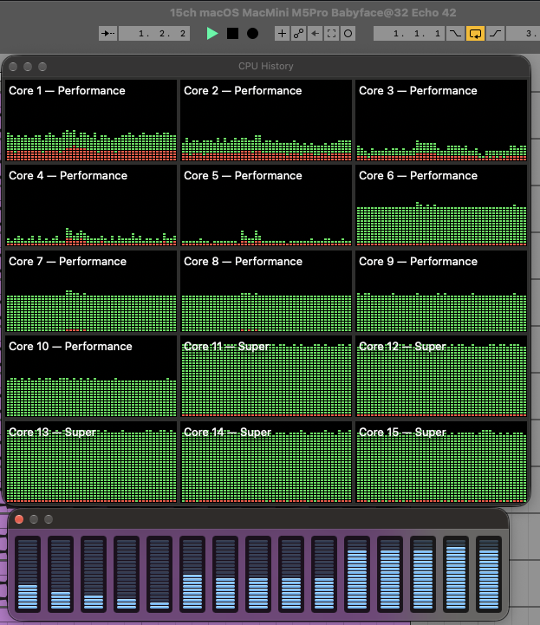Toggle the Automation Arm button
The height and width of the screenshot is (625, 540).
(298, 34)
